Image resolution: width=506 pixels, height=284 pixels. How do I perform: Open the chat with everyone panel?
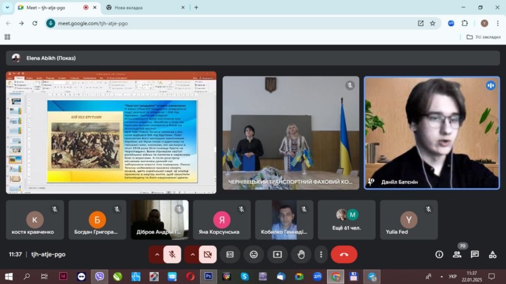475,254
